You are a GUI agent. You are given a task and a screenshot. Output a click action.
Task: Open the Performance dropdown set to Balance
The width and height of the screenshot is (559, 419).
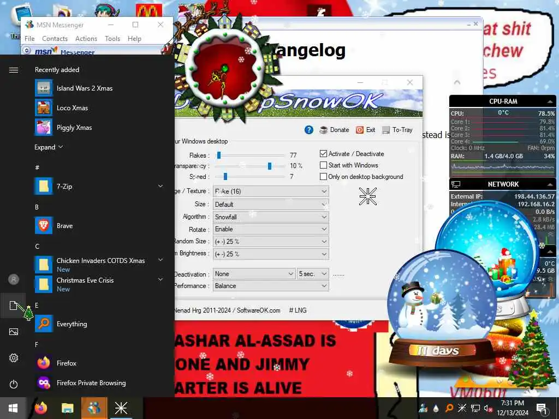pyautogui.click(x=271, y=286)
